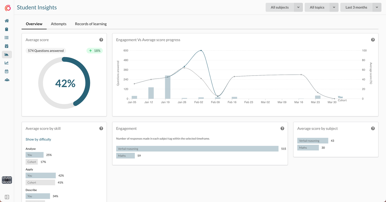Screen dimensions: 386x202
Task: Click the Show by difficulty link
Action: click(x=38, y=139)
